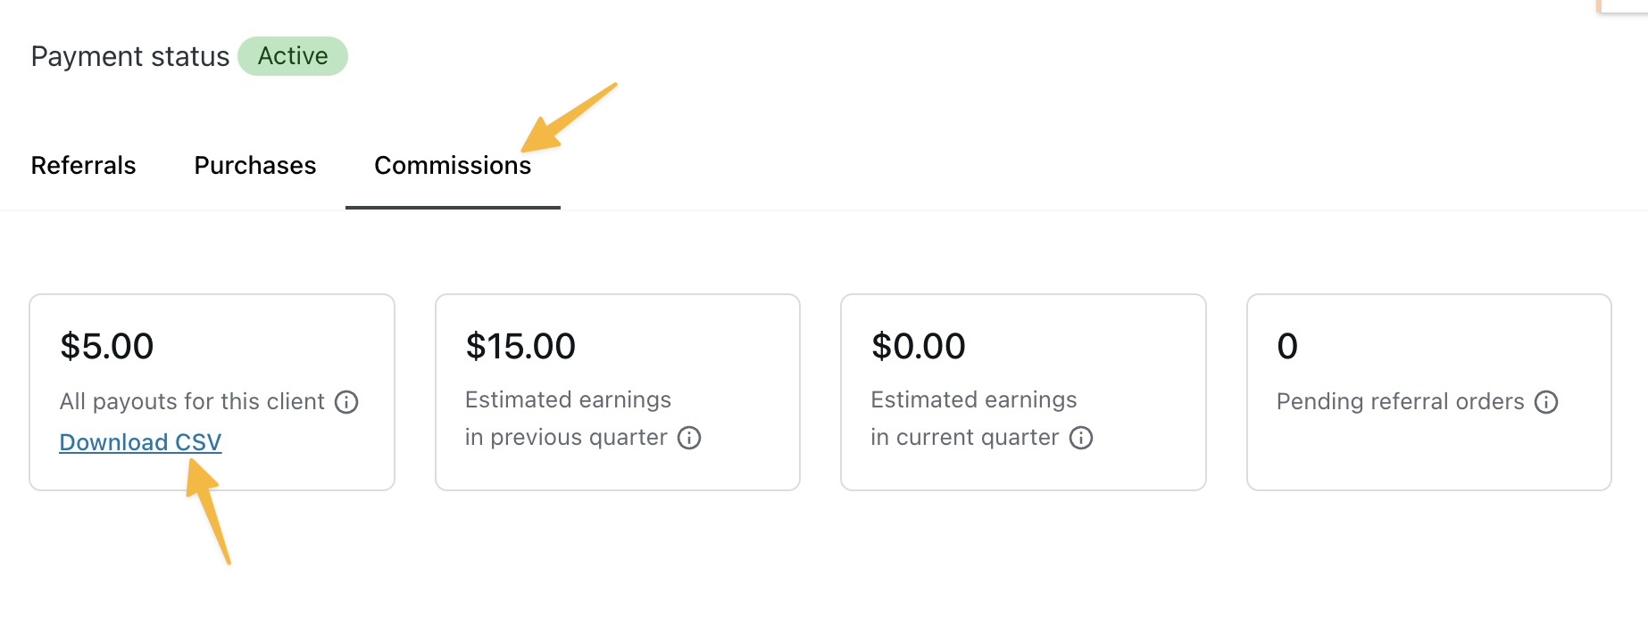Click info icon for current quarter earnings

point(1081,438)
